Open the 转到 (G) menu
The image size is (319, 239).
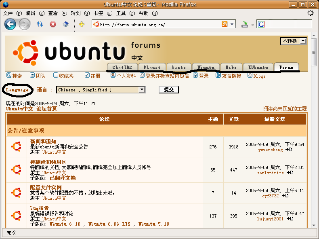click(x=80, y=13)
